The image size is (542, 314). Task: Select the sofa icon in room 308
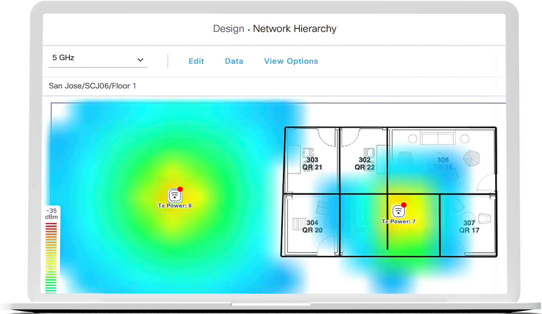(x=437, y=139)
